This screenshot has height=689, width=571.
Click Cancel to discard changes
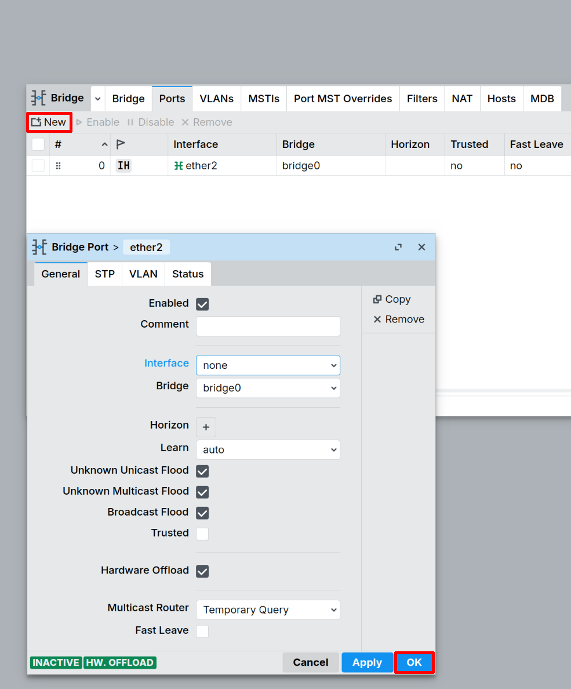(x=311, y=662)
